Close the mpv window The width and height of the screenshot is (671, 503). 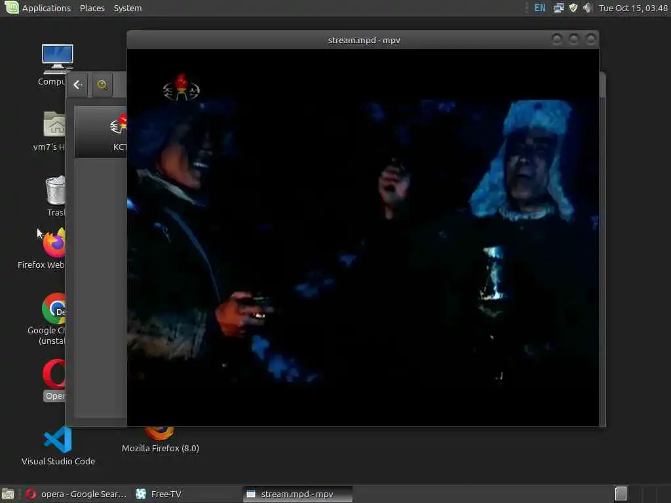(591, 40)
